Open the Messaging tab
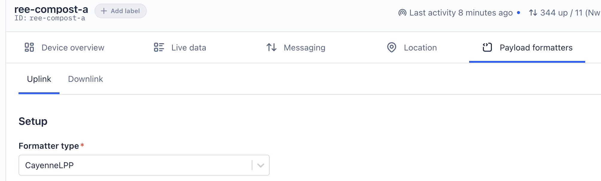Viewport: 601px width, 181px height. tap(296, 47)
